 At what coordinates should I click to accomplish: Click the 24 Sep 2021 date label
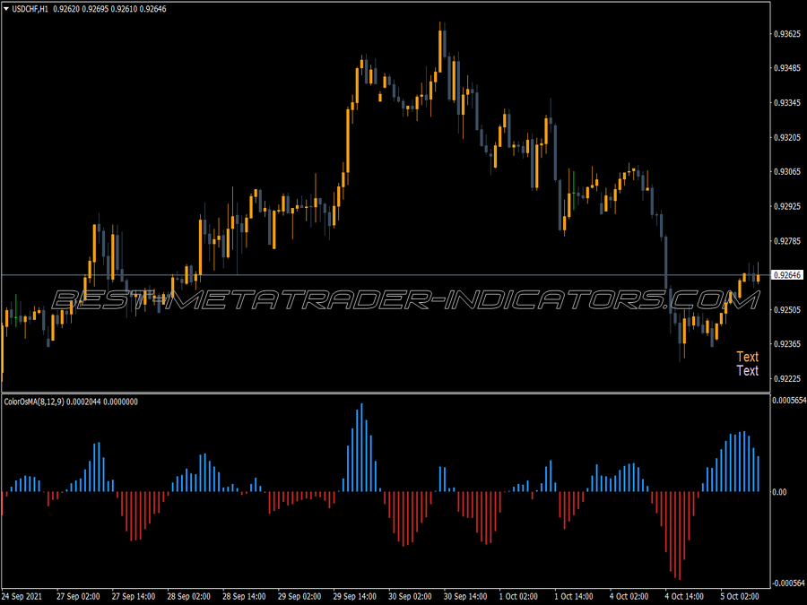point(22,596)
